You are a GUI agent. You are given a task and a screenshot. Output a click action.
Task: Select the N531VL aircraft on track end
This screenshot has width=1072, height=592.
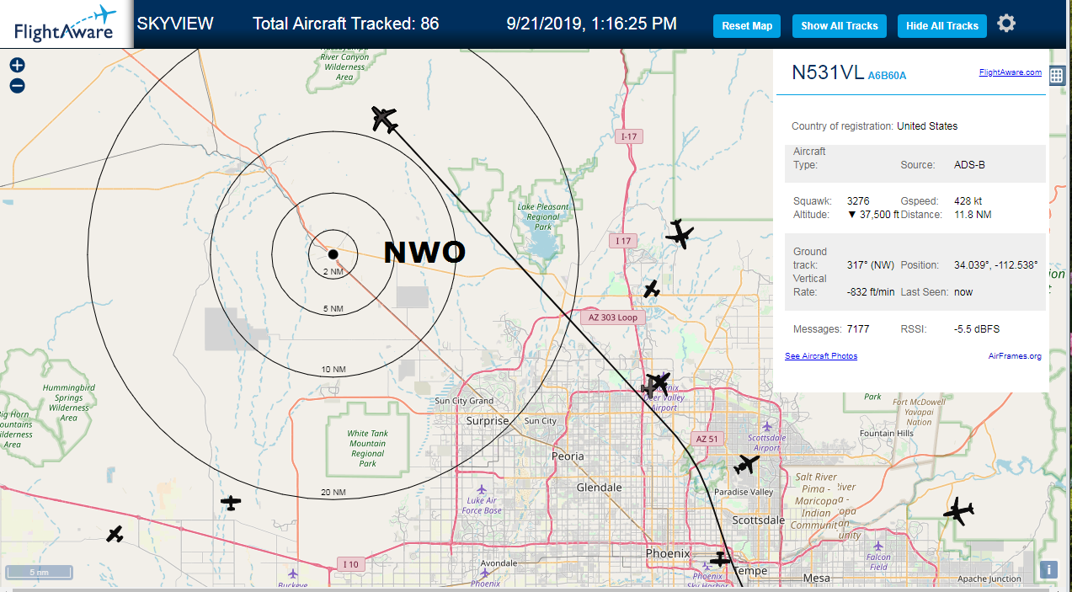pos(384,120)
